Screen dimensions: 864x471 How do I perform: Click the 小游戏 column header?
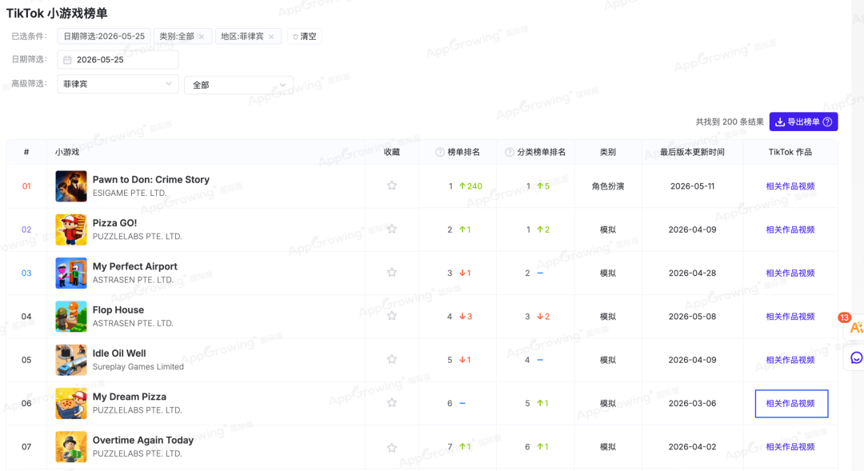tap(67, 152)
